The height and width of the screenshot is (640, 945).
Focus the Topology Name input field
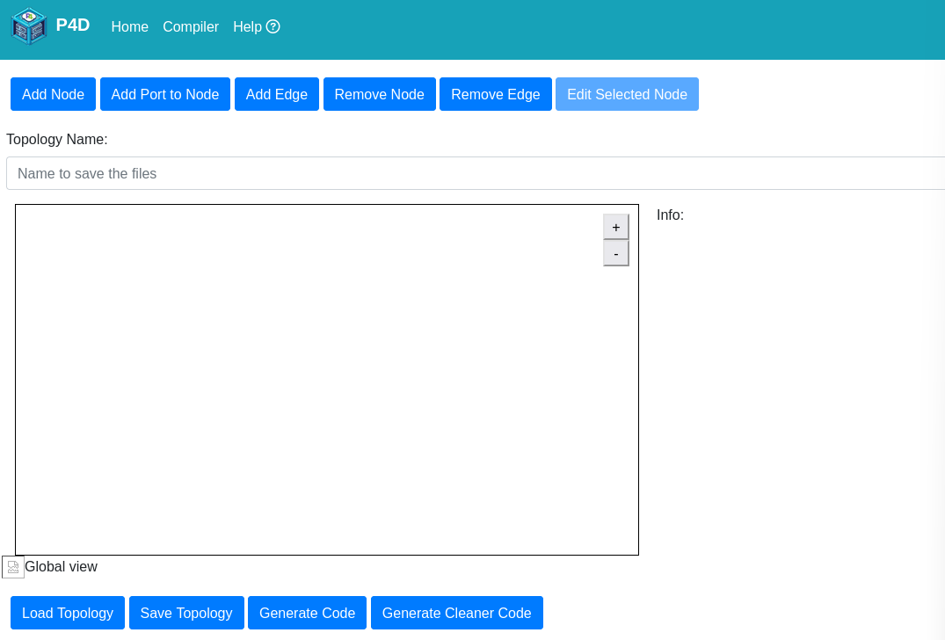coord(475,173)
